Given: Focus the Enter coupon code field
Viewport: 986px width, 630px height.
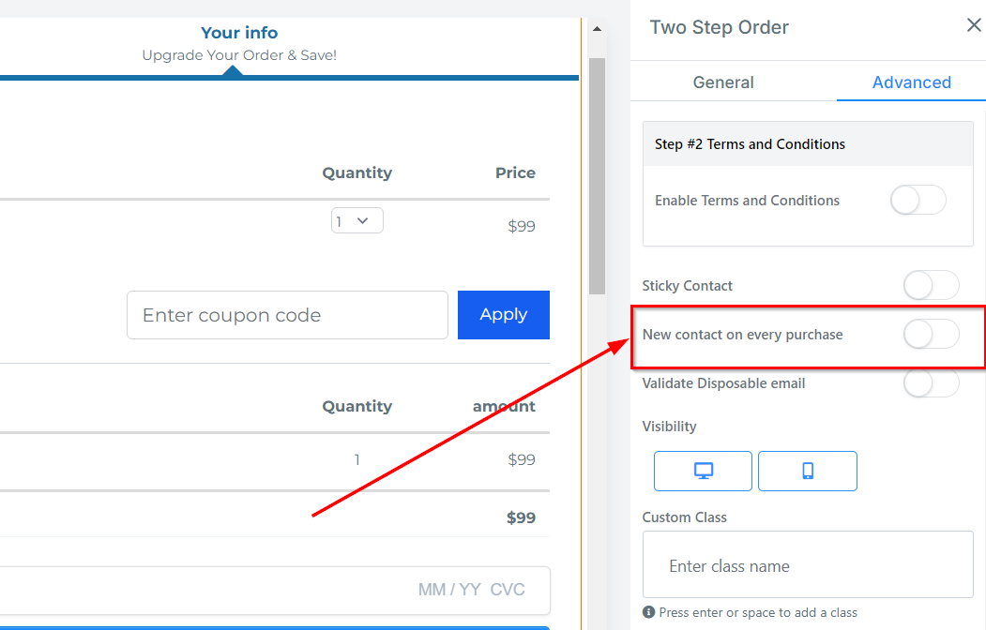Looking at the screenshot, I should pyautogui.click(x=287, y=315).
